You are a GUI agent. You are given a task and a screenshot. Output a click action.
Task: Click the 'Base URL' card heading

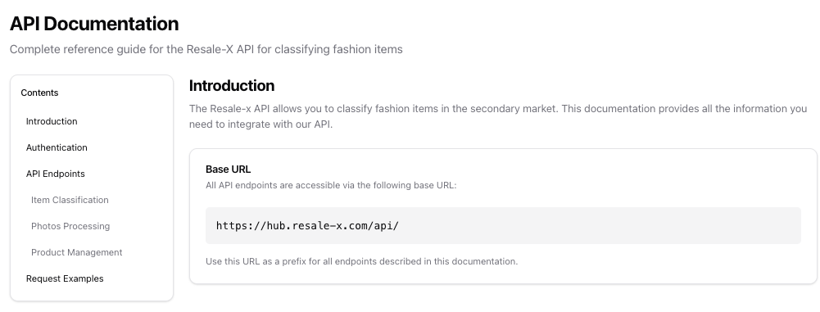pyautogui.click(x=228, y=170)
